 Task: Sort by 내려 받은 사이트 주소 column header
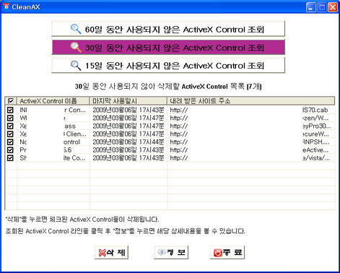tap(251, 101)
